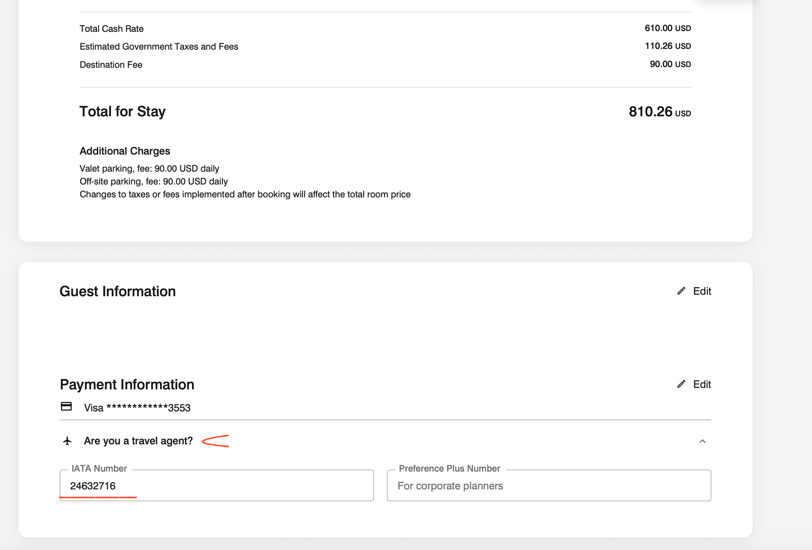Click the Total Cash Rate label
This screenshot has width=812, height=550.
coord(111,29)
